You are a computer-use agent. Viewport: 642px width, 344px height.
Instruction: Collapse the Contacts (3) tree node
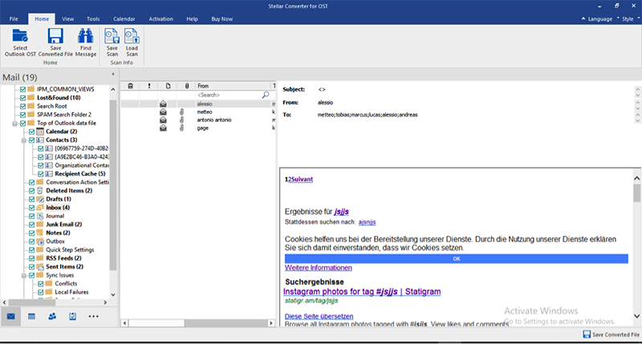click(x=23, y=140)
